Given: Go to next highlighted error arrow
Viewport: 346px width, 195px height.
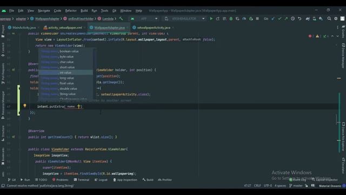Looking at the screenshot, I should pyautogui.click(x=337, y=36).
